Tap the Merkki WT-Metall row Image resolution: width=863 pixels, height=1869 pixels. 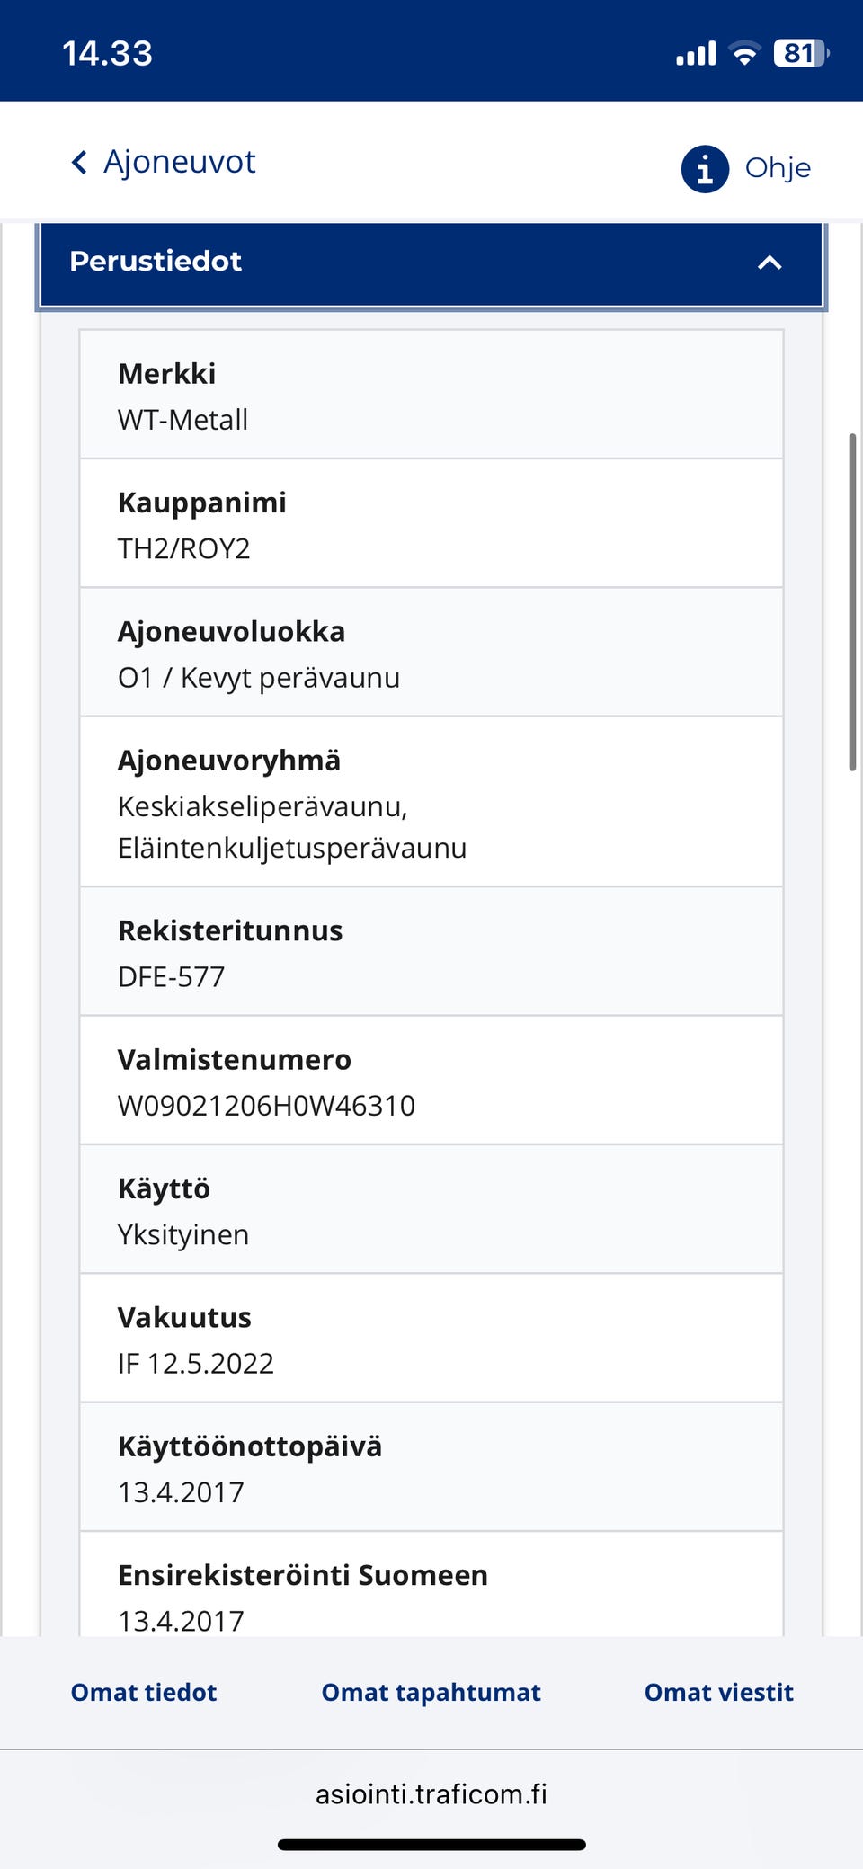pyautogui.click(x=431, y=396)
